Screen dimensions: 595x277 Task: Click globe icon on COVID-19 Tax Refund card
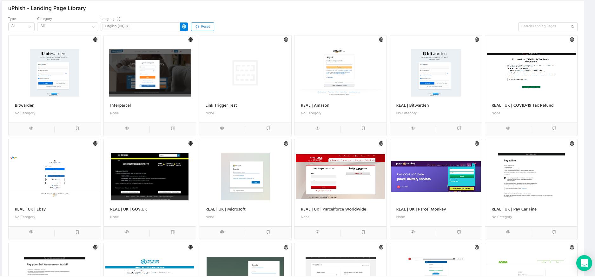572,40
